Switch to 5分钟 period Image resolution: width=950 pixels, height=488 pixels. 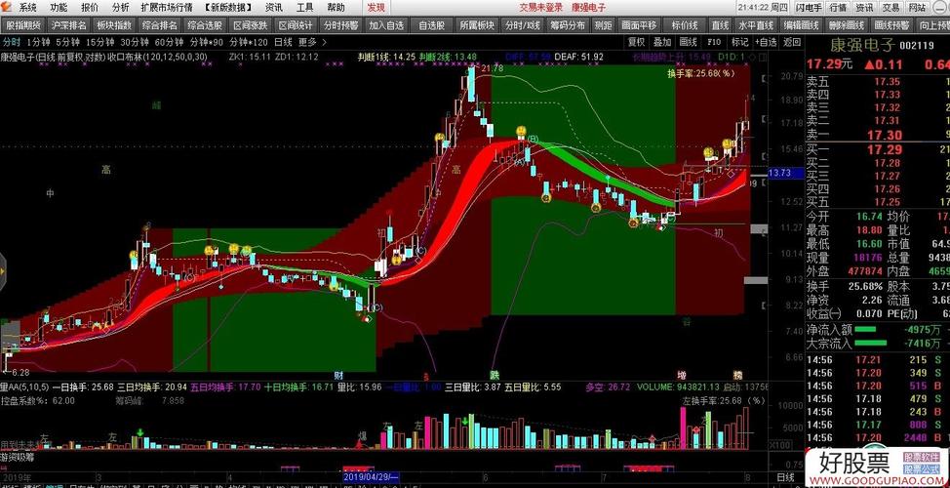pos(67,42)
